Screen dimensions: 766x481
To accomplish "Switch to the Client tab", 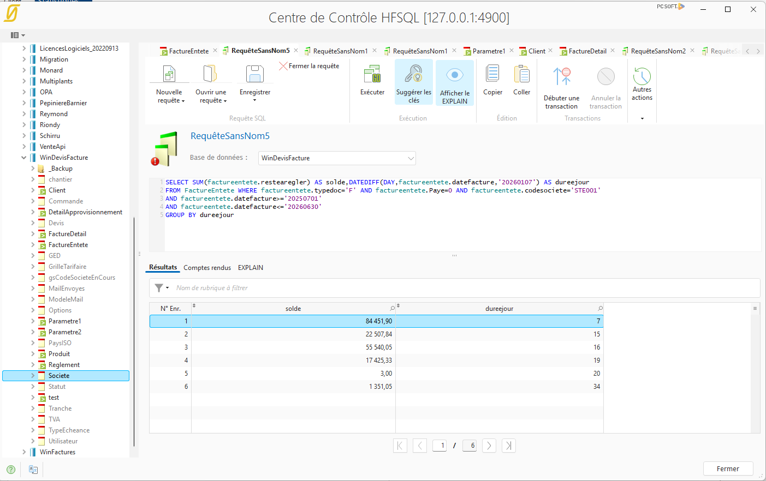I will (x=537, y=51).
